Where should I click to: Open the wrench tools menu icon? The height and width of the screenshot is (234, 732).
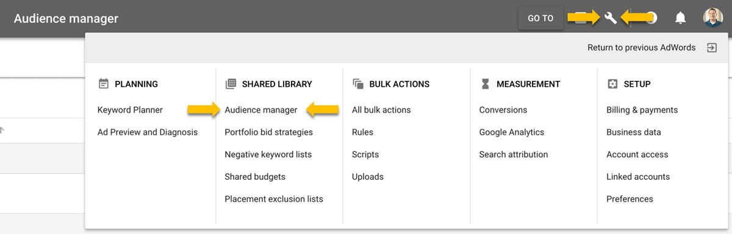coord(611,18)
